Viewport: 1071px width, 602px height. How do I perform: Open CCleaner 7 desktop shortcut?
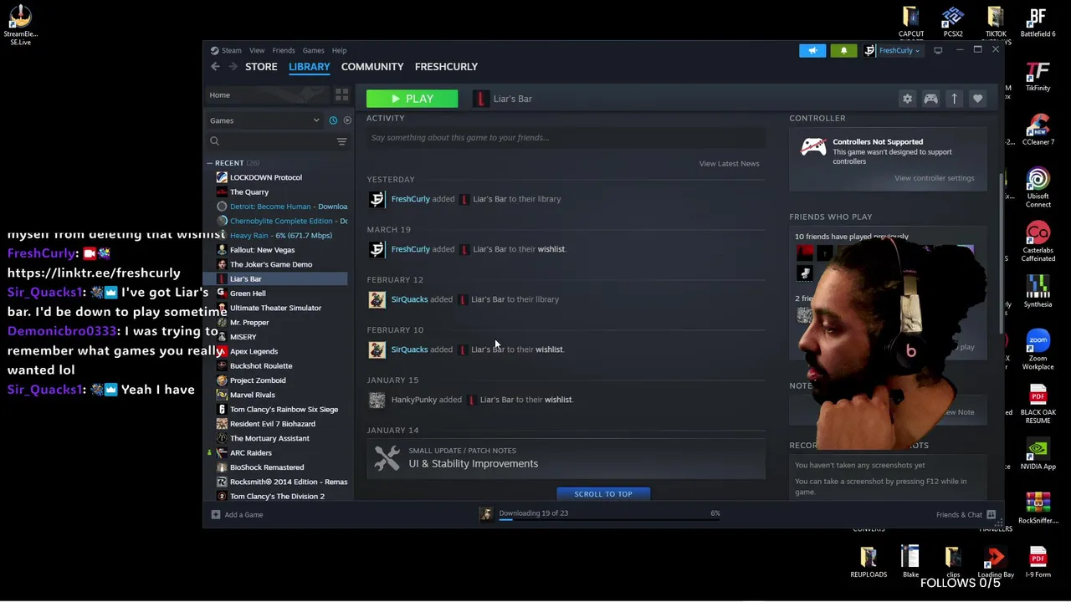[x=1038, y=129]
